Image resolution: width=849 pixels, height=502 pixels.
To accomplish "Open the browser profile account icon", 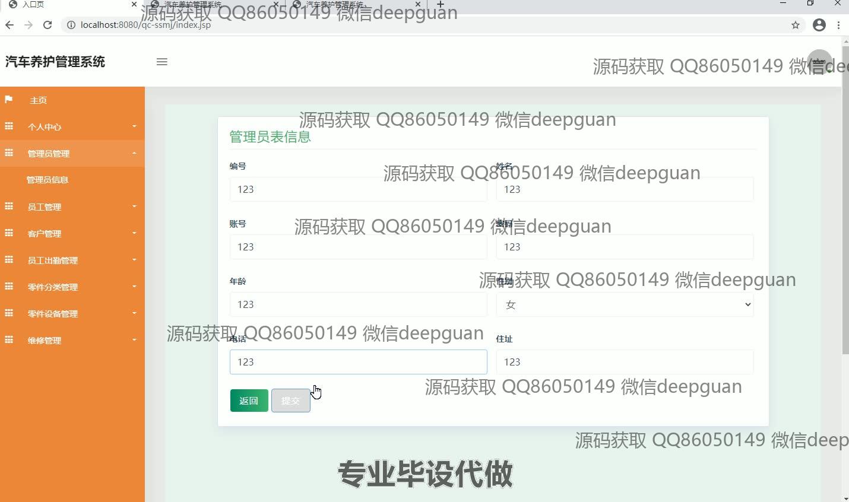I will point(819,25).
